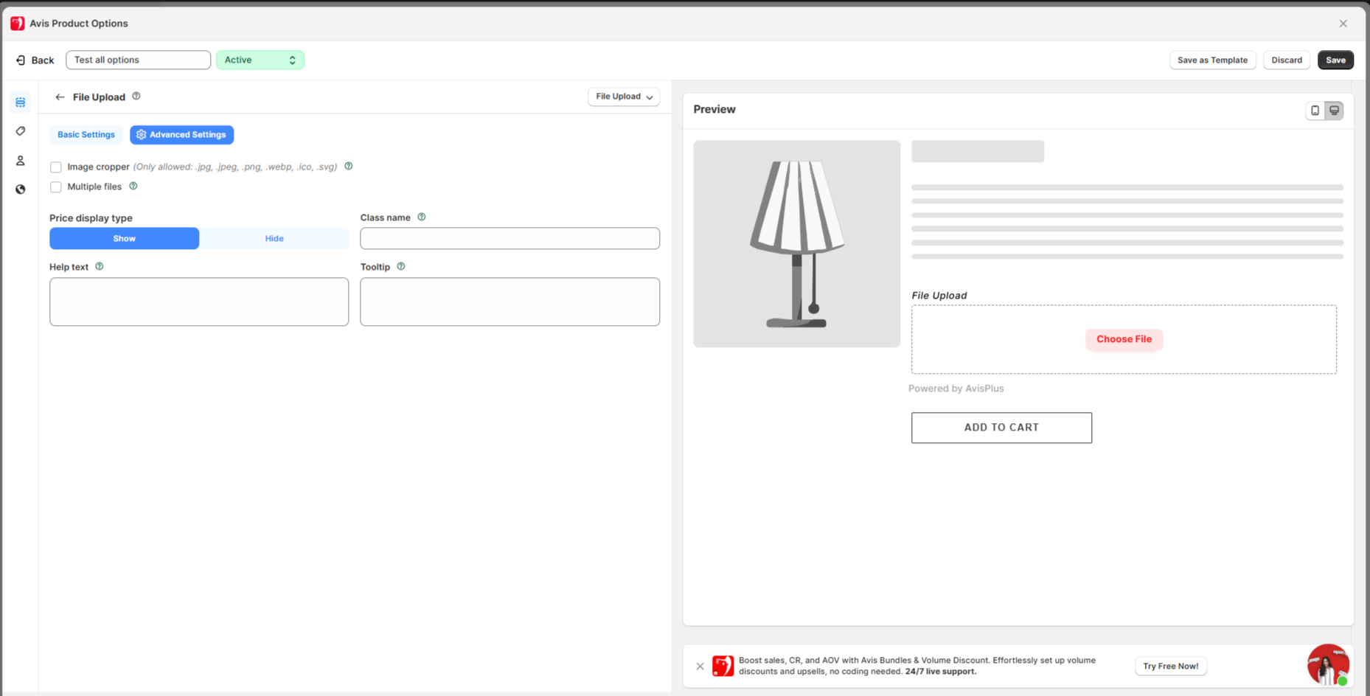Switch preview to desktop view
The width and height of the screenshot is (1370, 696).
pyautogui.click(x=1334, y=111)
